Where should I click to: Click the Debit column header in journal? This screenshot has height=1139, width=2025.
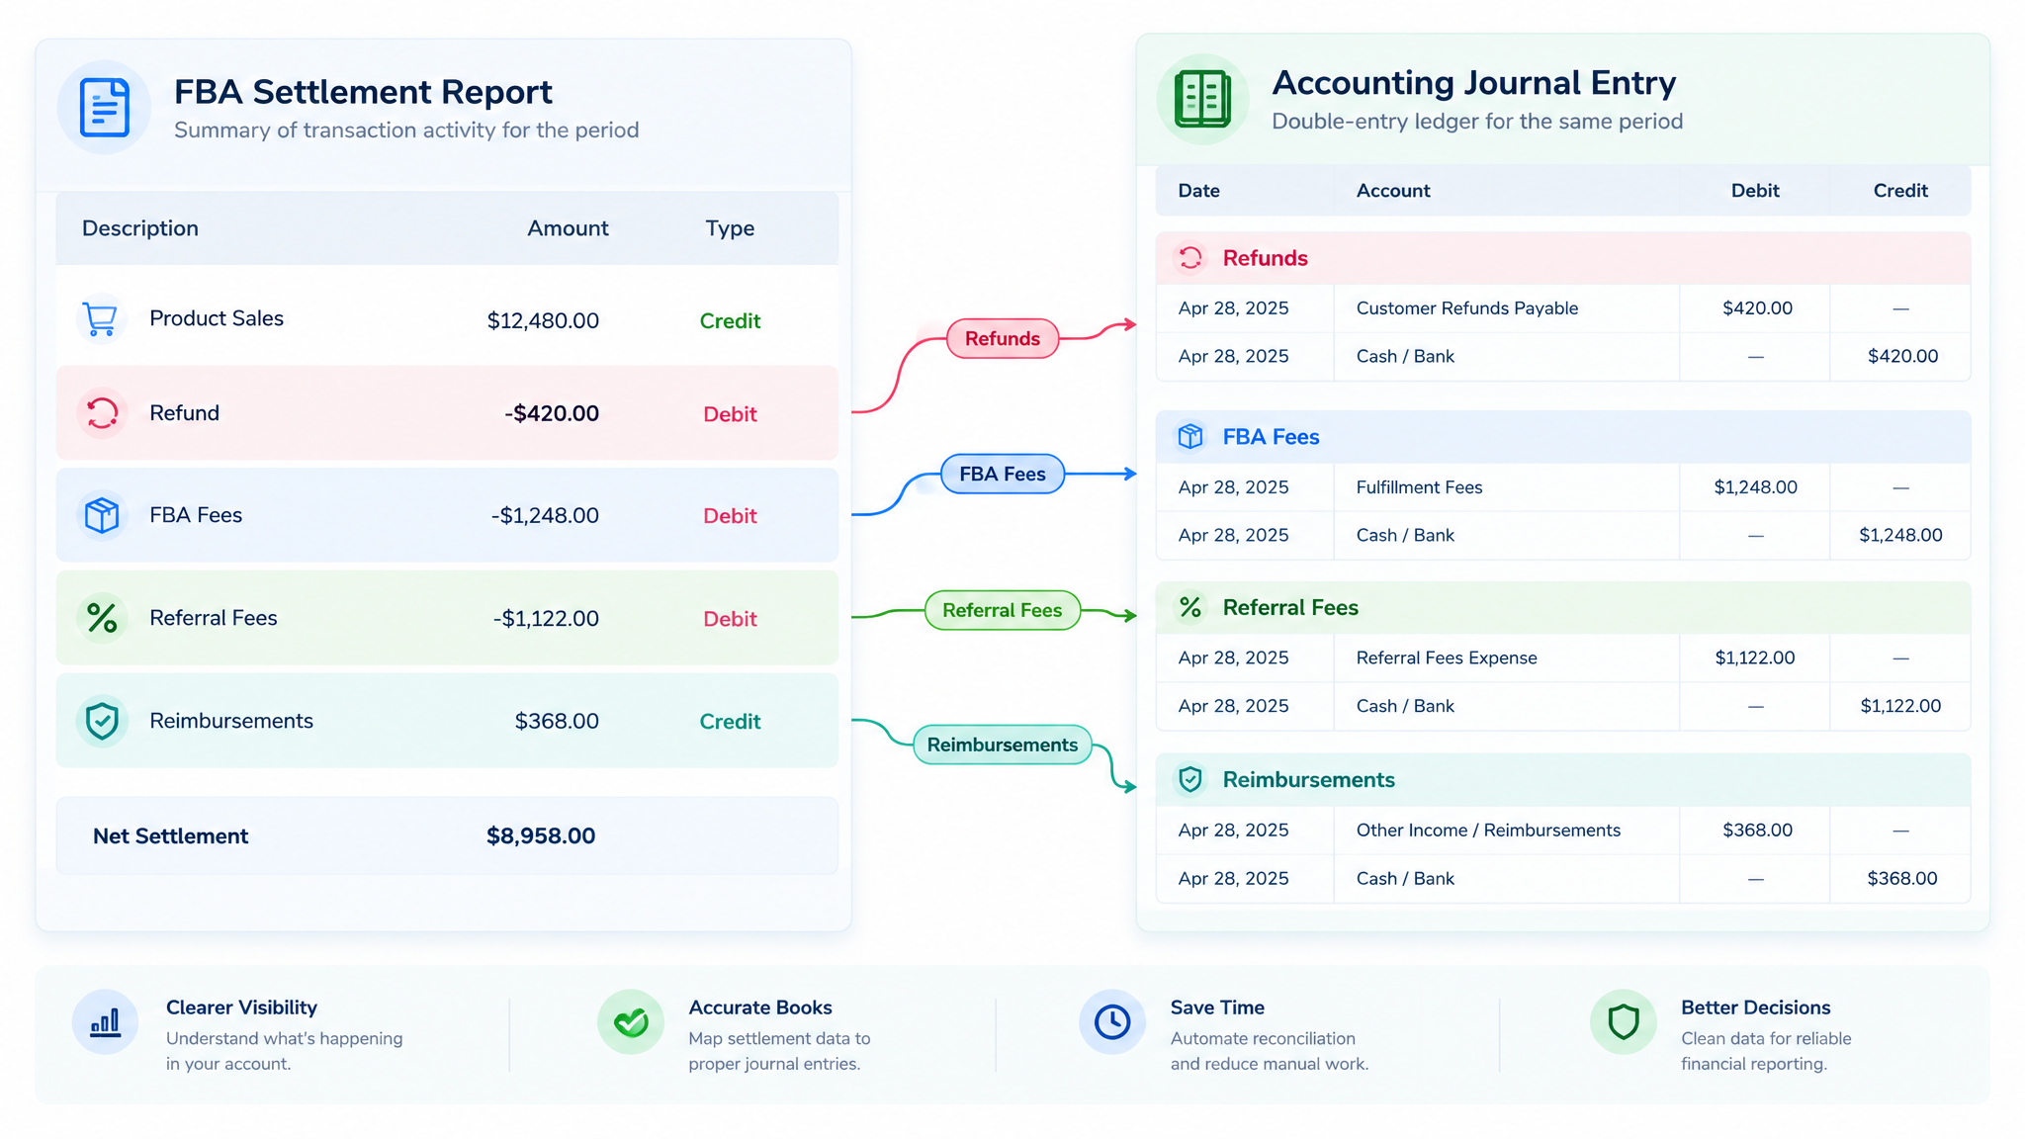pyautogui.click(x=1755, y=191)
